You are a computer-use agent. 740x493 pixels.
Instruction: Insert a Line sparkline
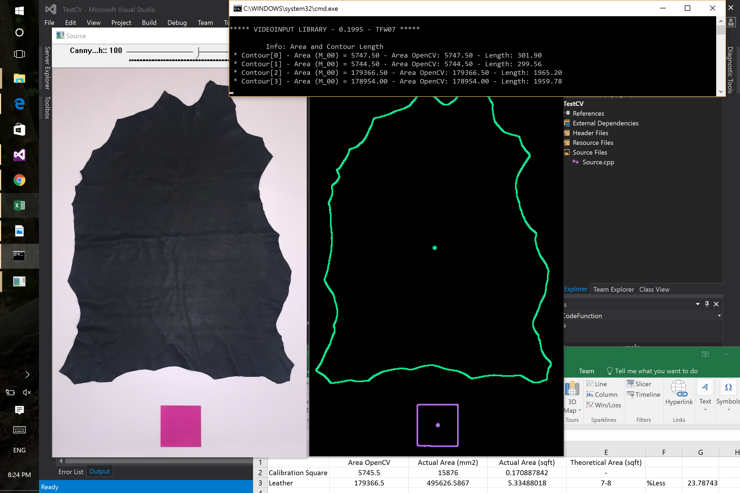click(596, 384)
